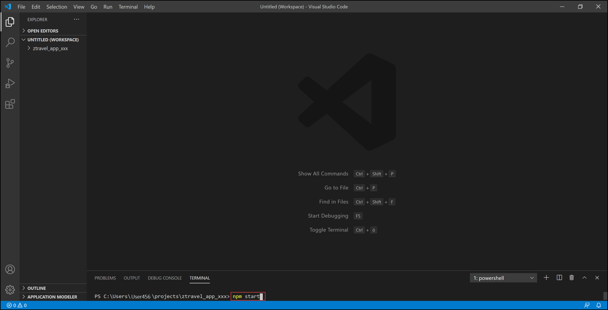Image resolution: width=608 pixels, height=310 pixels.
Task: Click the VS Code logo in title bar
Action: [x=8, y=6]
